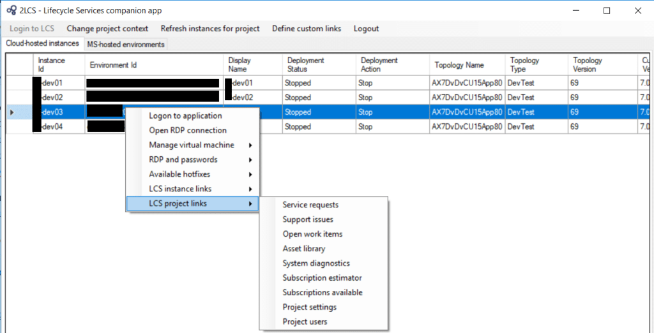Open Subscription estimator entry
This screenshot has width=654, height=333.
322,278
